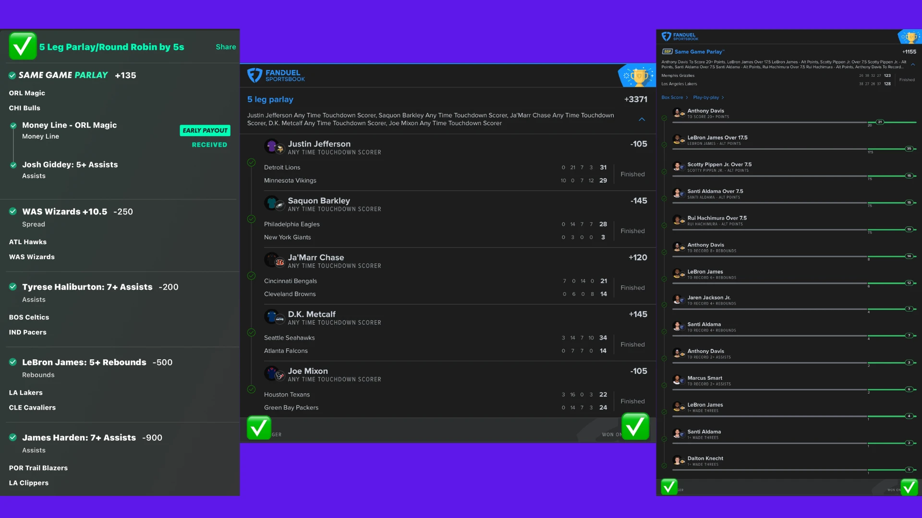
Task: Click check mark beside Josh Giddey 5+ Assists
Action: point(13,165)
